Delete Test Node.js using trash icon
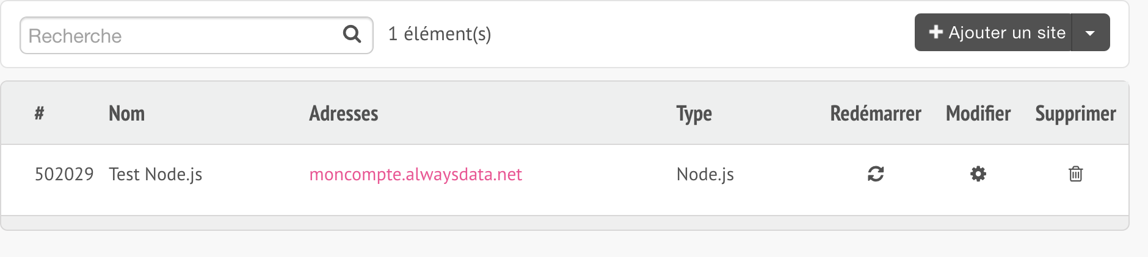The height and width of the screenshot is (257, 1148). [1075, 174]
